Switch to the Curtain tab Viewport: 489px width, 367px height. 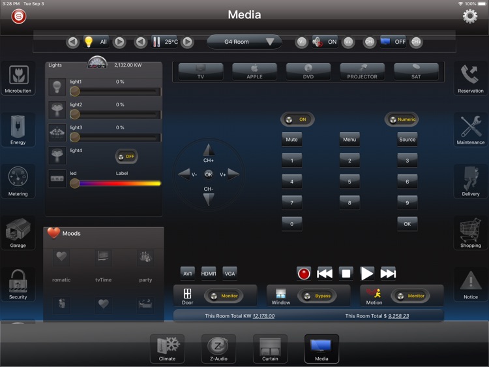click(270, 349)
